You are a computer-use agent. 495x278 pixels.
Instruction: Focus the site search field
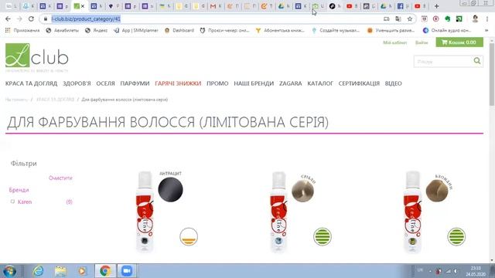tap(443, 62)
